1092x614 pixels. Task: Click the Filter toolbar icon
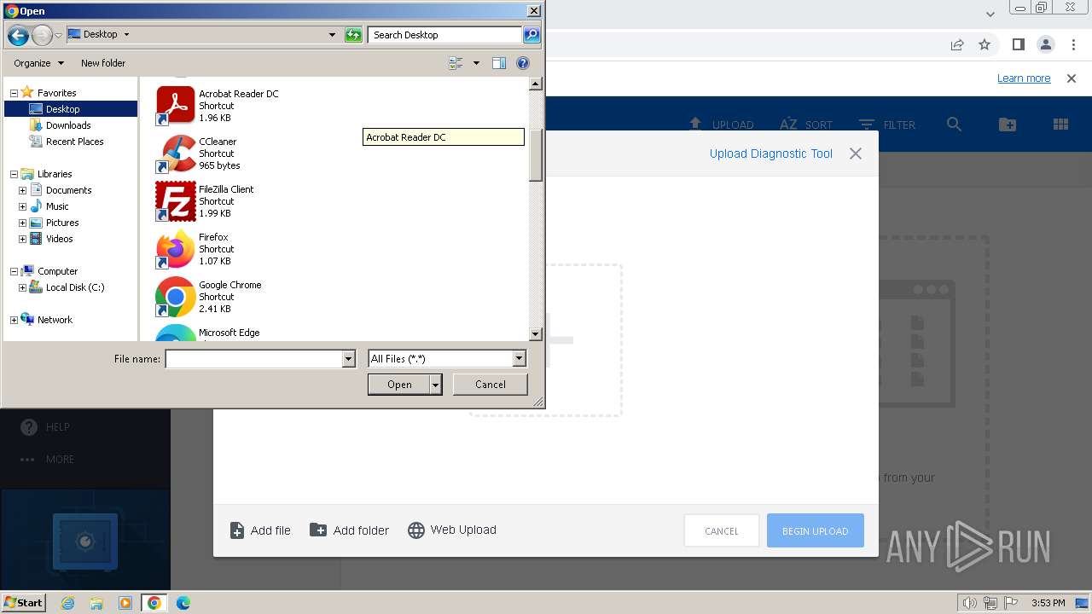coord(867,125)
